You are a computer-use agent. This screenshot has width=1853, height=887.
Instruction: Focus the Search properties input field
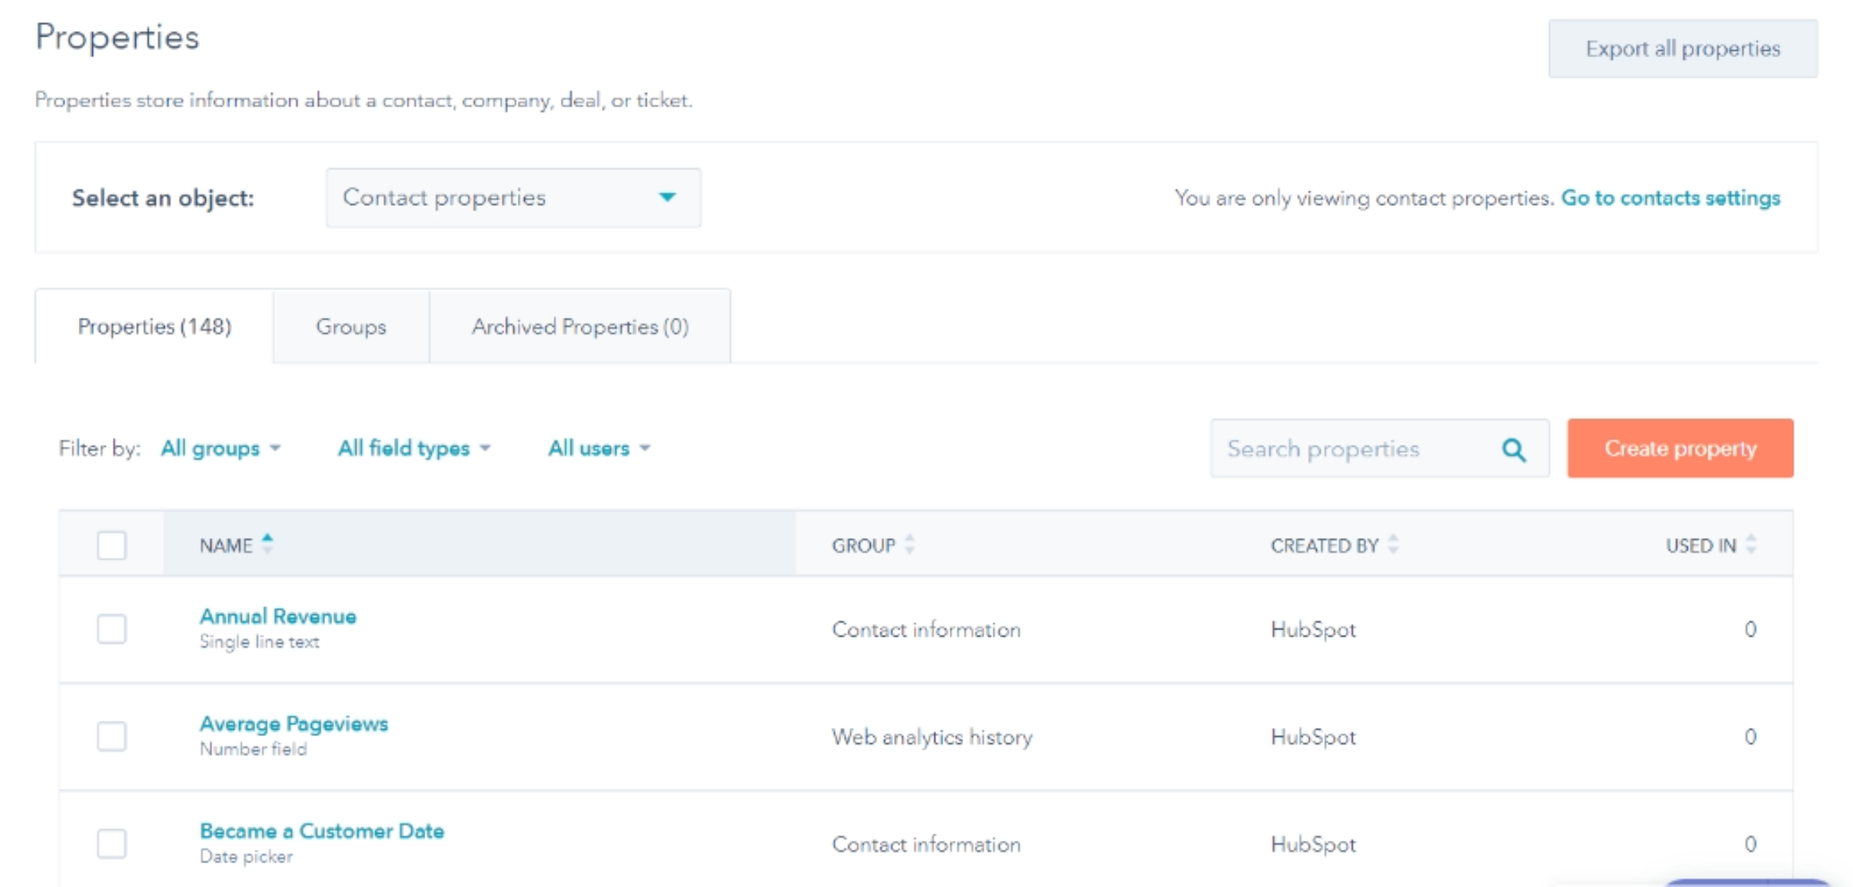pos(1352,449)
